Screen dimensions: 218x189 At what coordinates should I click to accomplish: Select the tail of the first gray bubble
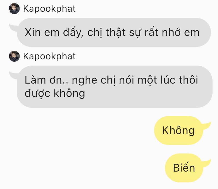(x=13, y=27)
